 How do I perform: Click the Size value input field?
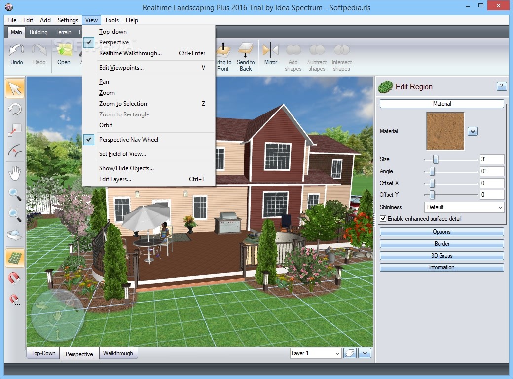click(x=492, y=159)
